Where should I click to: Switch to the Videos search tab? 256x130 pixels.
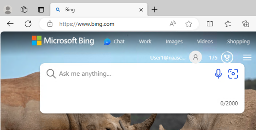coord(205,42)
